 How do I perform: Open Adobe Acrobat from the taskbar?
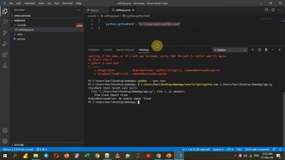148,156
